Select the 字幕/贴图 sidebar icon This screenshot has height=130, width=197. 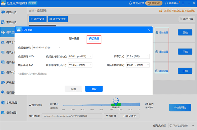(3, 102)
